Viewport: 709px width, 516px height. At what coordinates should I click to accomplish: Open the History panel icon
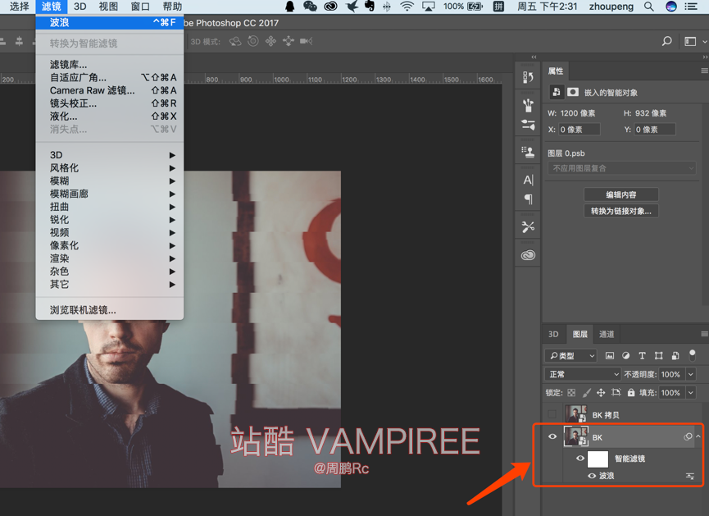pos(528,77)
